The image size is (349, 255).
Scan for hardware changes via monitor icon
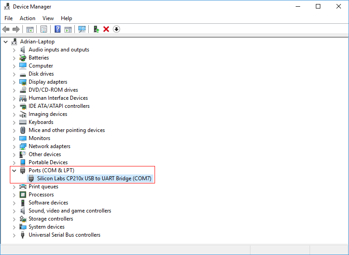(x=82, y=29)
